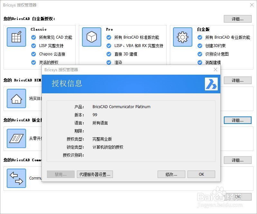The width and height of the screenshot is (257, 214).
Task: Open 详细 for the BIM license section
Action: 237,80
